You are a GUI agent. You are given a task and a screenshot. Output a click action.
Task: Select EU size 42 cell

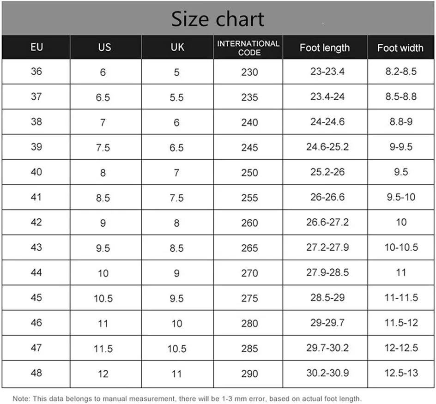pos(36,222)
